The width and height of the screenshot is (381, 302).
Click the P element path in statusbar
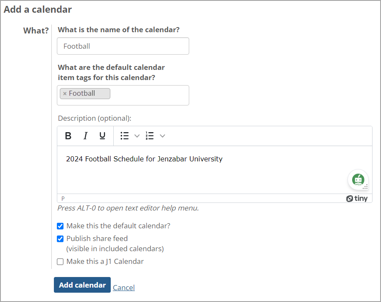pyautogui.click(x=63, y=199)
